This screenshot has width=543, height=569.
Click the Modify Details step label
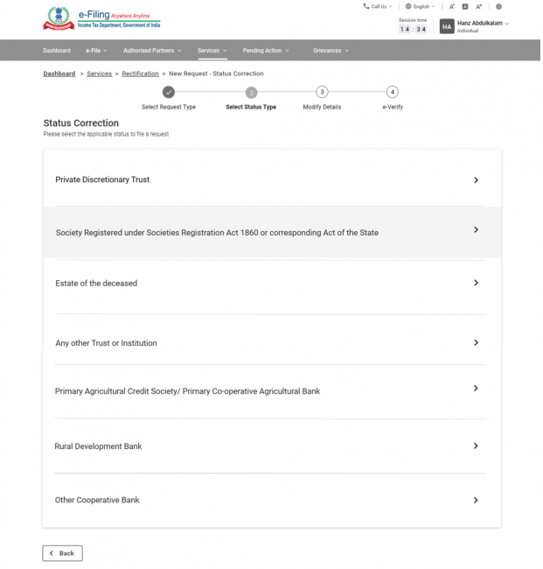pos(324,108)
